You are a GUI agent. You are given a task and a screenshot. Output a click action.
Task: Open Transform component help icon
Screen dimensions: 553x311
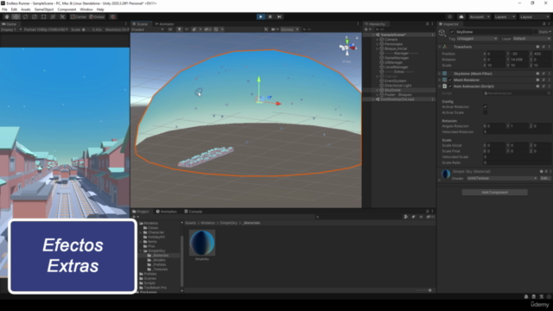pyautogui.click(x=537, y=47)
